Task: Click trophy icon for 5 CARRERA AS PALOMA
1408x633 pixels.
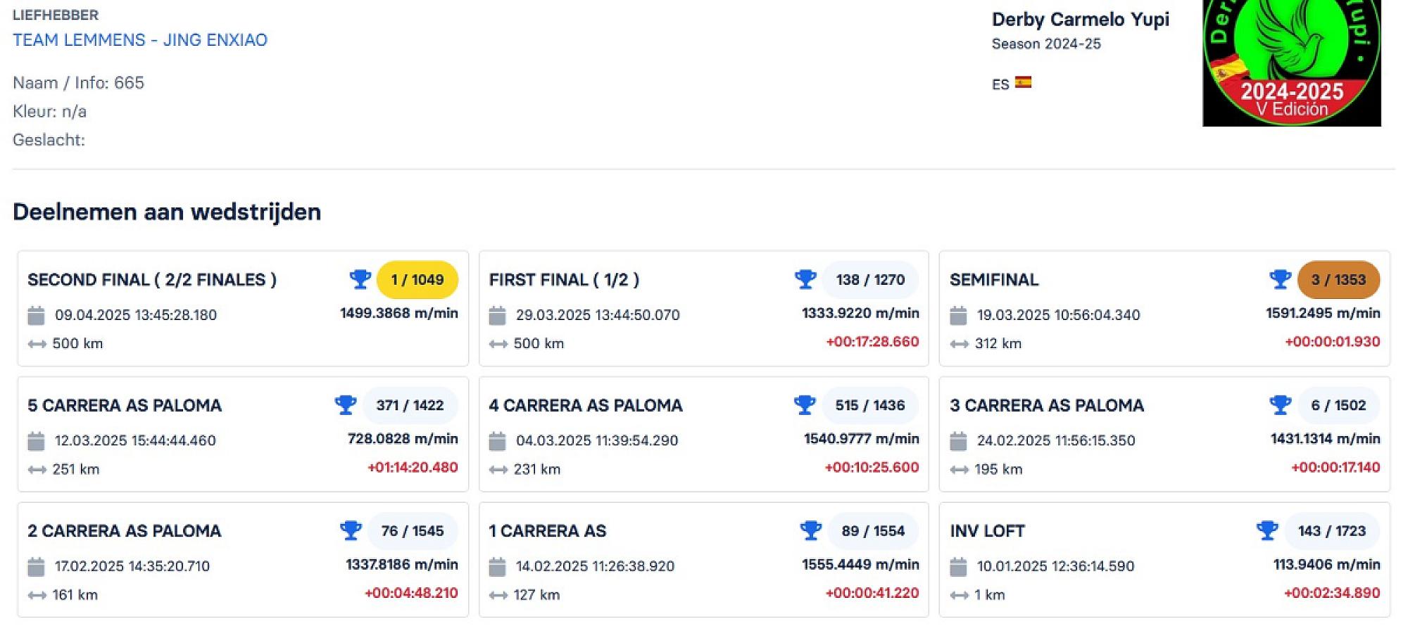Action: [345, 405]
